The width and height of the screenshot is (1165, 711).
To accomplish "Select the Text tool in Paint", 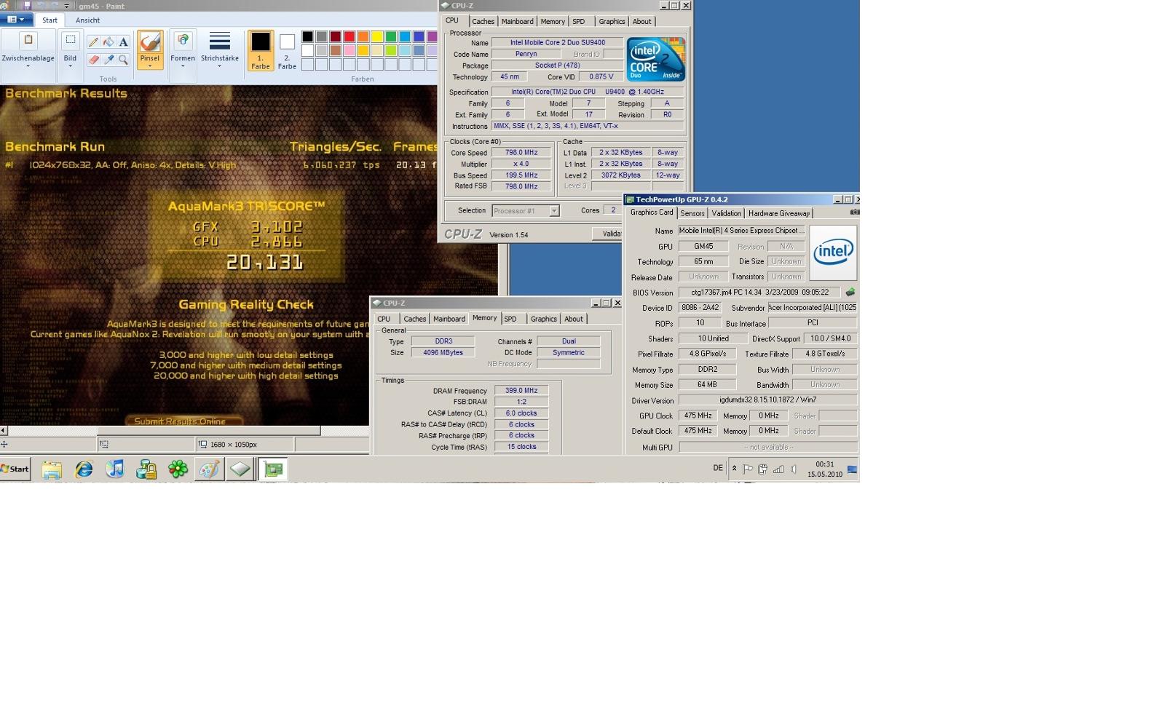I will point(123,42).
